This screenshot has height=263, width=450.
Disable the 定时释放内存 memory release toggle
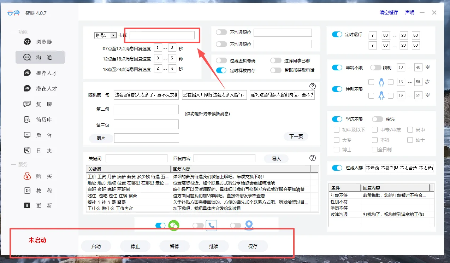tap(221, 70)
